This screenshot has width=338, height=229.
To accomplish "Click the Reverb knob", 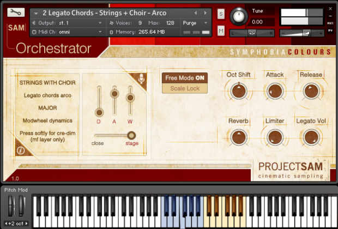I will coord(239,137).
